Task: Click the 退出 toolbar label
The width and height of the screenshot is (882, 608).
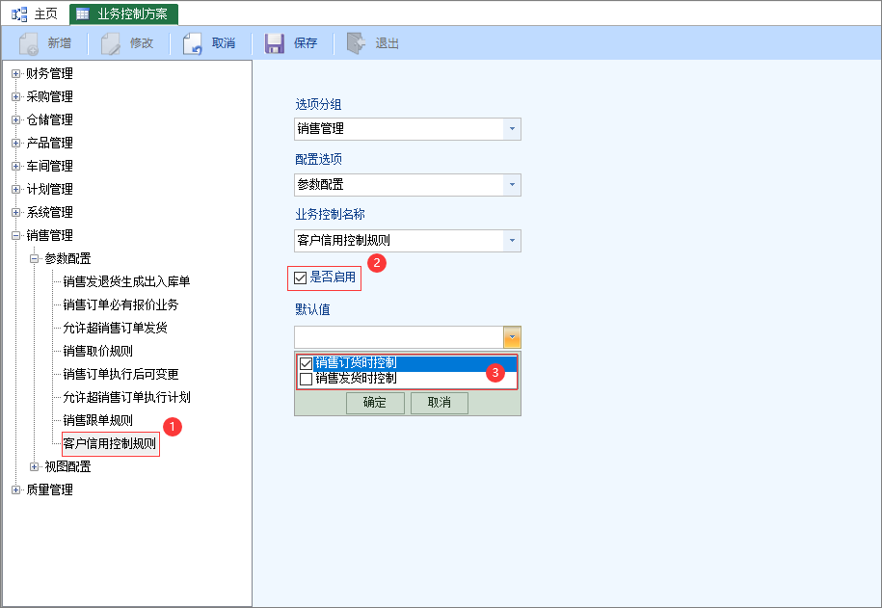Action: (387, 43)
